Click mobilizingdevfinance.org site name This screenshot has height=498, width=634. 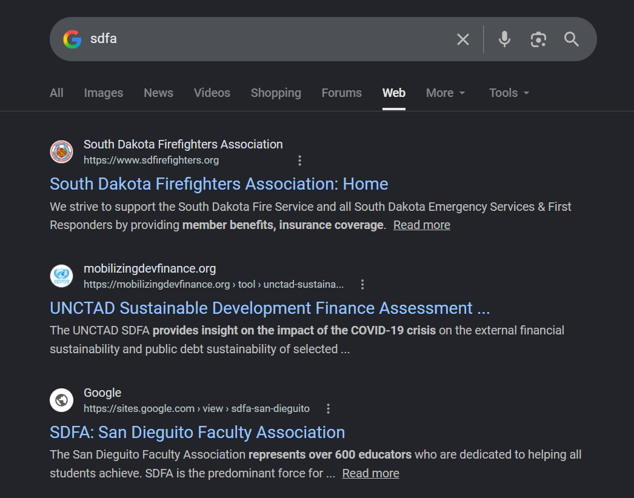pos(150,268)
